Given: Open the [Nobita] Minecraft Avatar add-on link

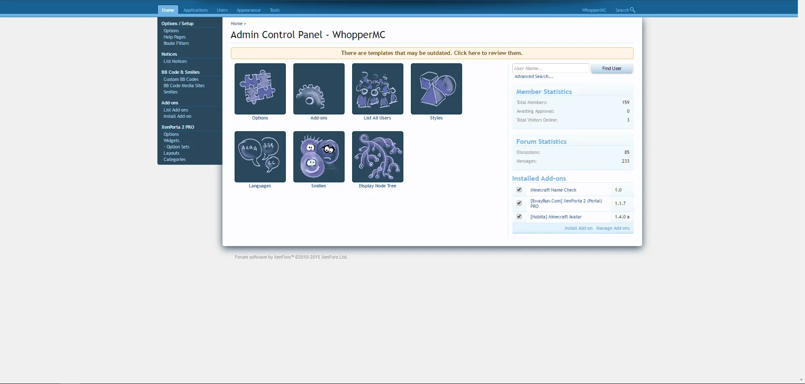Looking at the screenshot, I should point(556,217).
